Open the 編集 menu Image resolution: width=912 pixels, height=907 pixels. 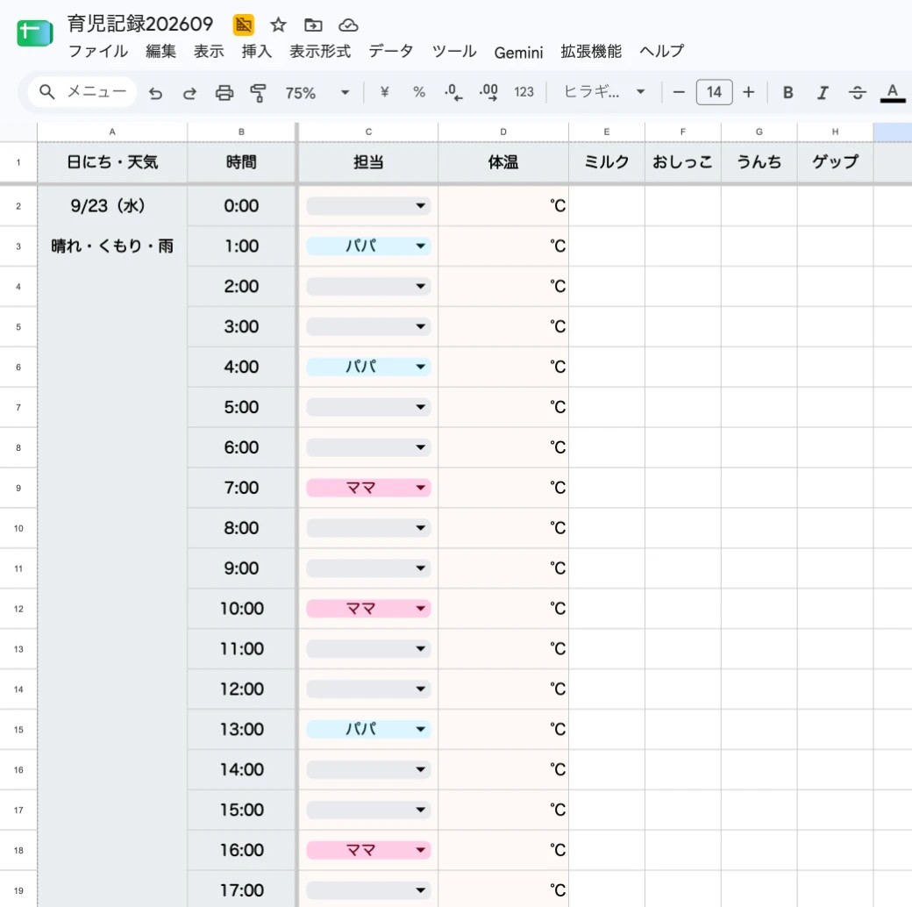[160, 51]
